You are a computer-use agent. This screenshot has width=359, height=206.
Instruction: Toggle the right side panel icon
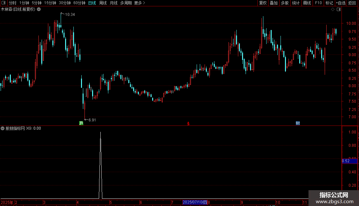339,10
